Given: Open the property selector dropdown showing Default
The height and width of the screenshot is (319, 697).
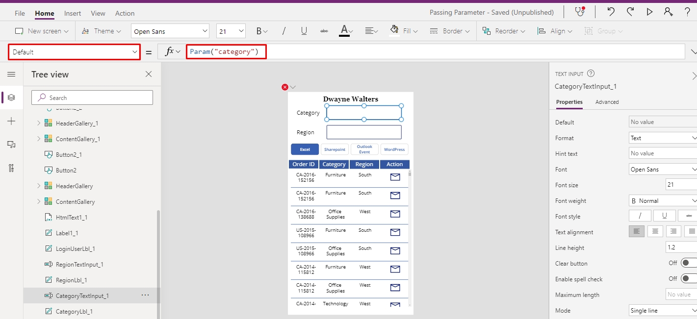Looking at the screenshot, I should tap(75, 52).
